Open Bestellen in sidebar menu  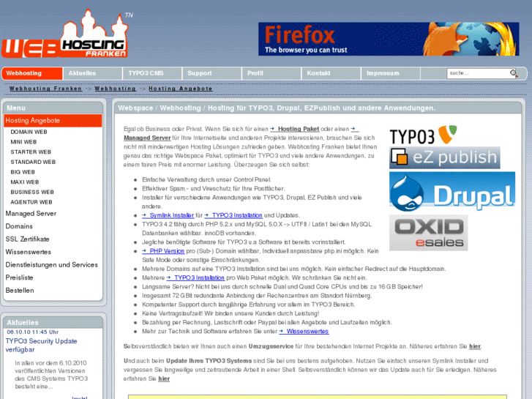20,291
